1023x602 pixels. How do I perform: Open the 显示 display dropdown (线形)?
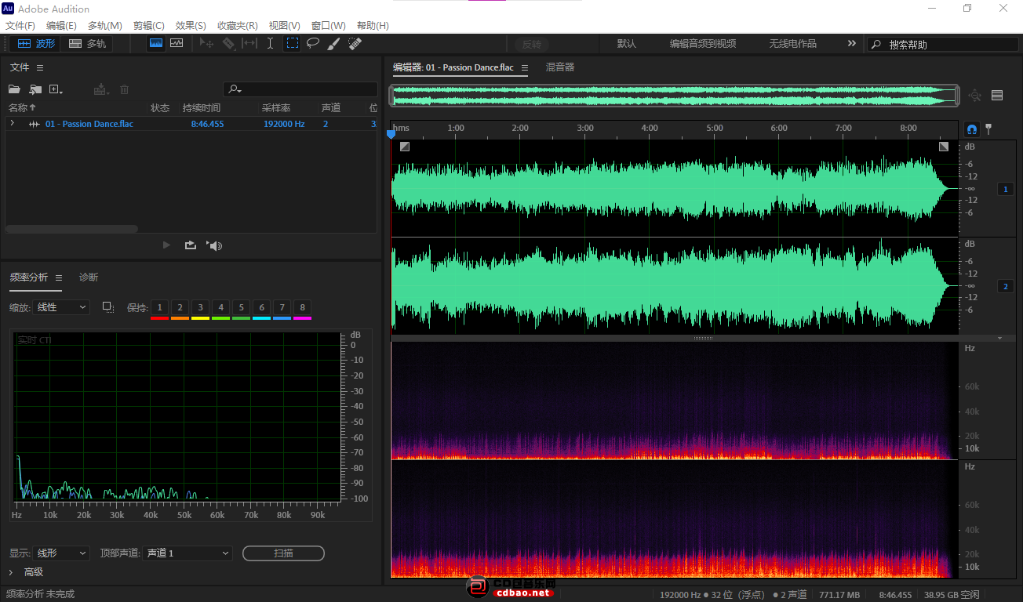pos(63,553)
